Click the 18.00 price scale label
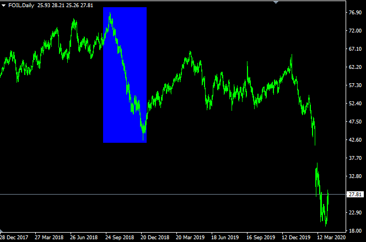366x242 pixels. 355,231
